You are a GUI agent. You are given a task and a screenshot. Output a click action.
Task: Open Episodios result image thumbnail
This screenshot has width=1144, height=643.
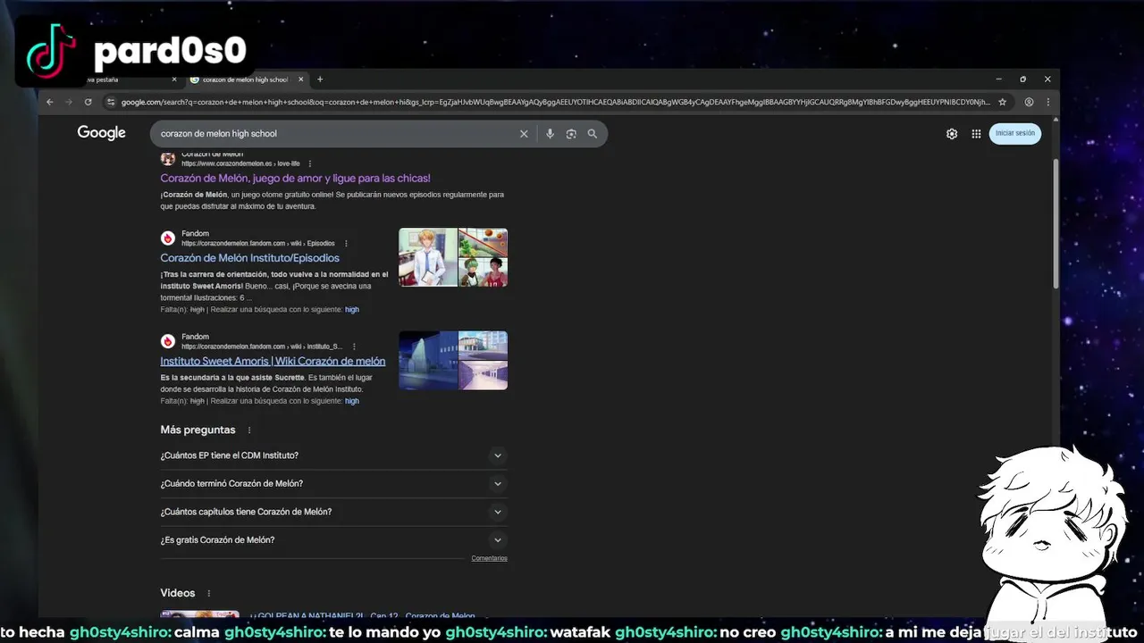[x=453, y=257]
